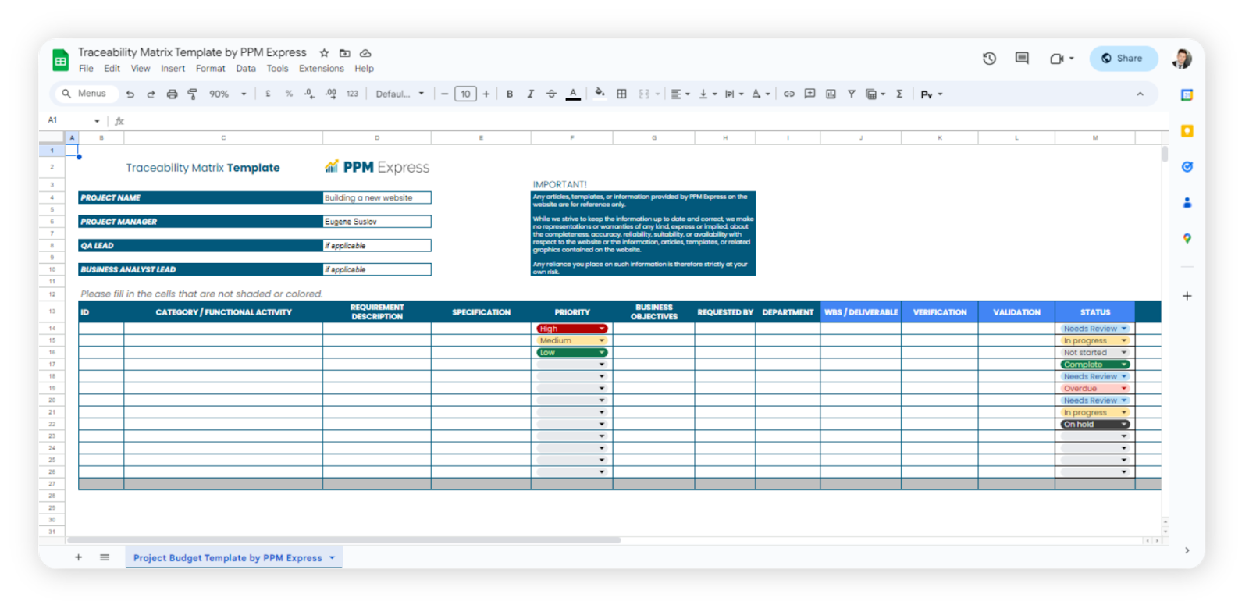Open the Edit menu
This screenshot has height=612, width=1249.
(112, 69)
